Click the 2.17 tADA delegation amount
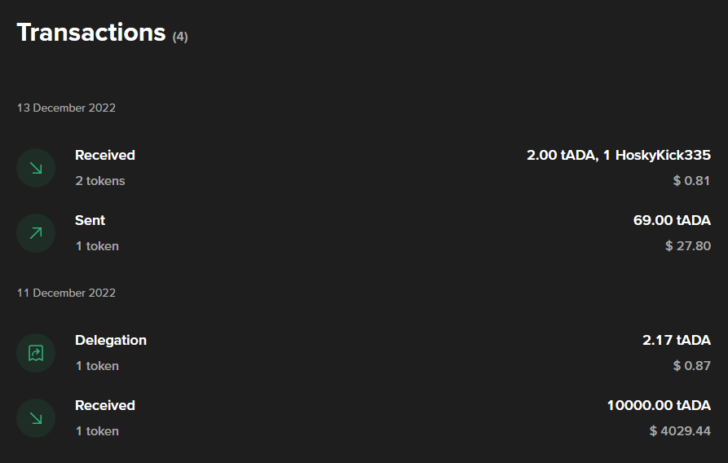Screen dimensions: 728x463 [677, 340]
